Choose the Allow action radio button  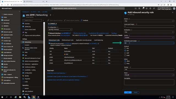[125, 61]
